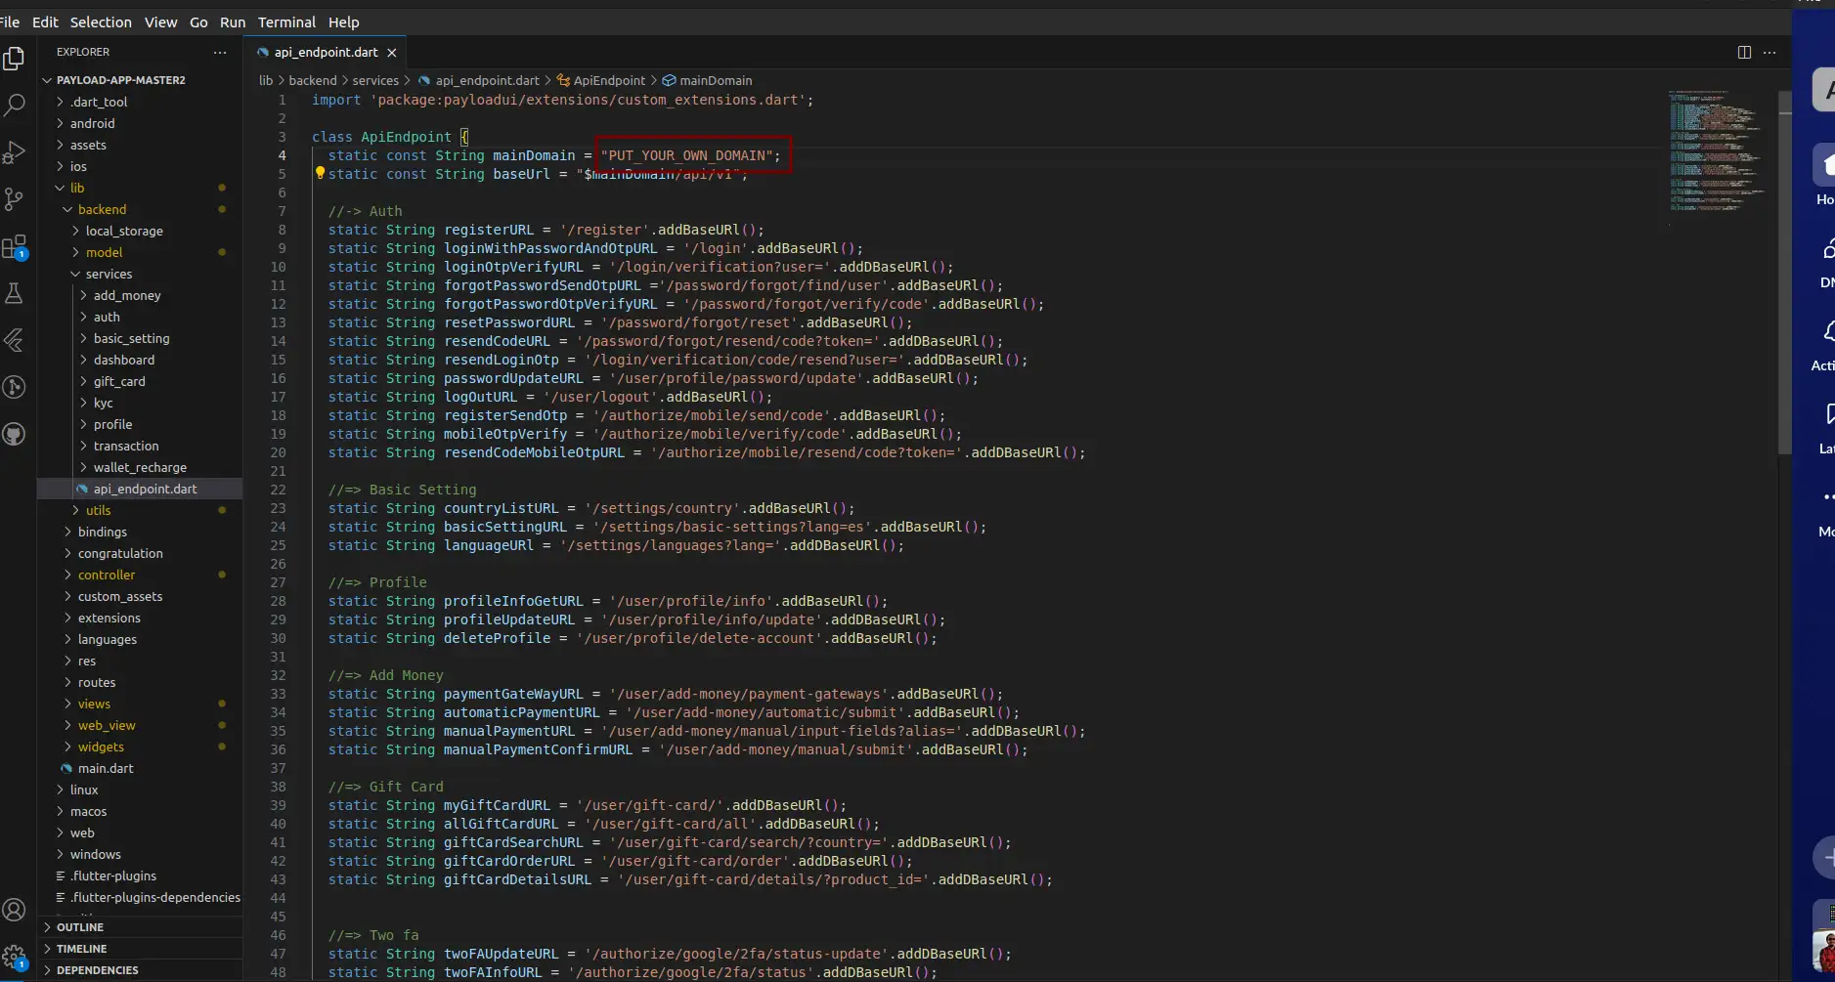Expand the OUTLINE section
1835x982 pixels.
pyautogui.click(x=47, y=927)
